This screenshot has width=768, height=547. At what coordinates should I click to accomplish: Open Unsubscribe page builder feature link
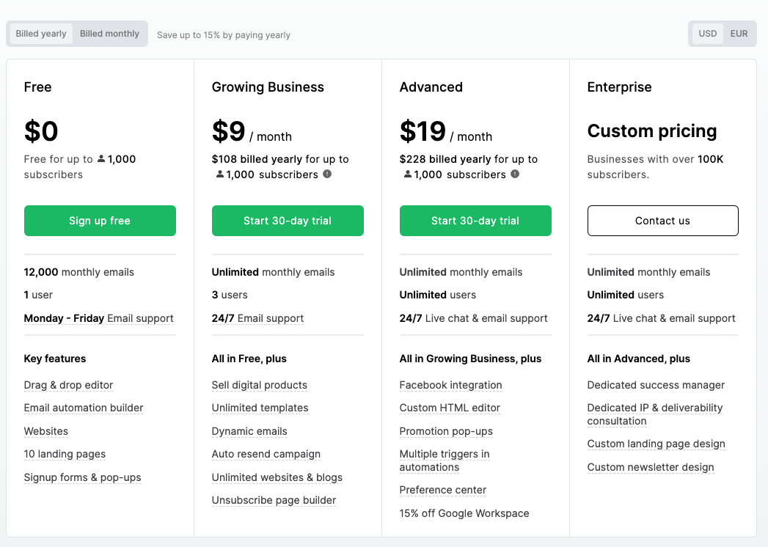274,500
